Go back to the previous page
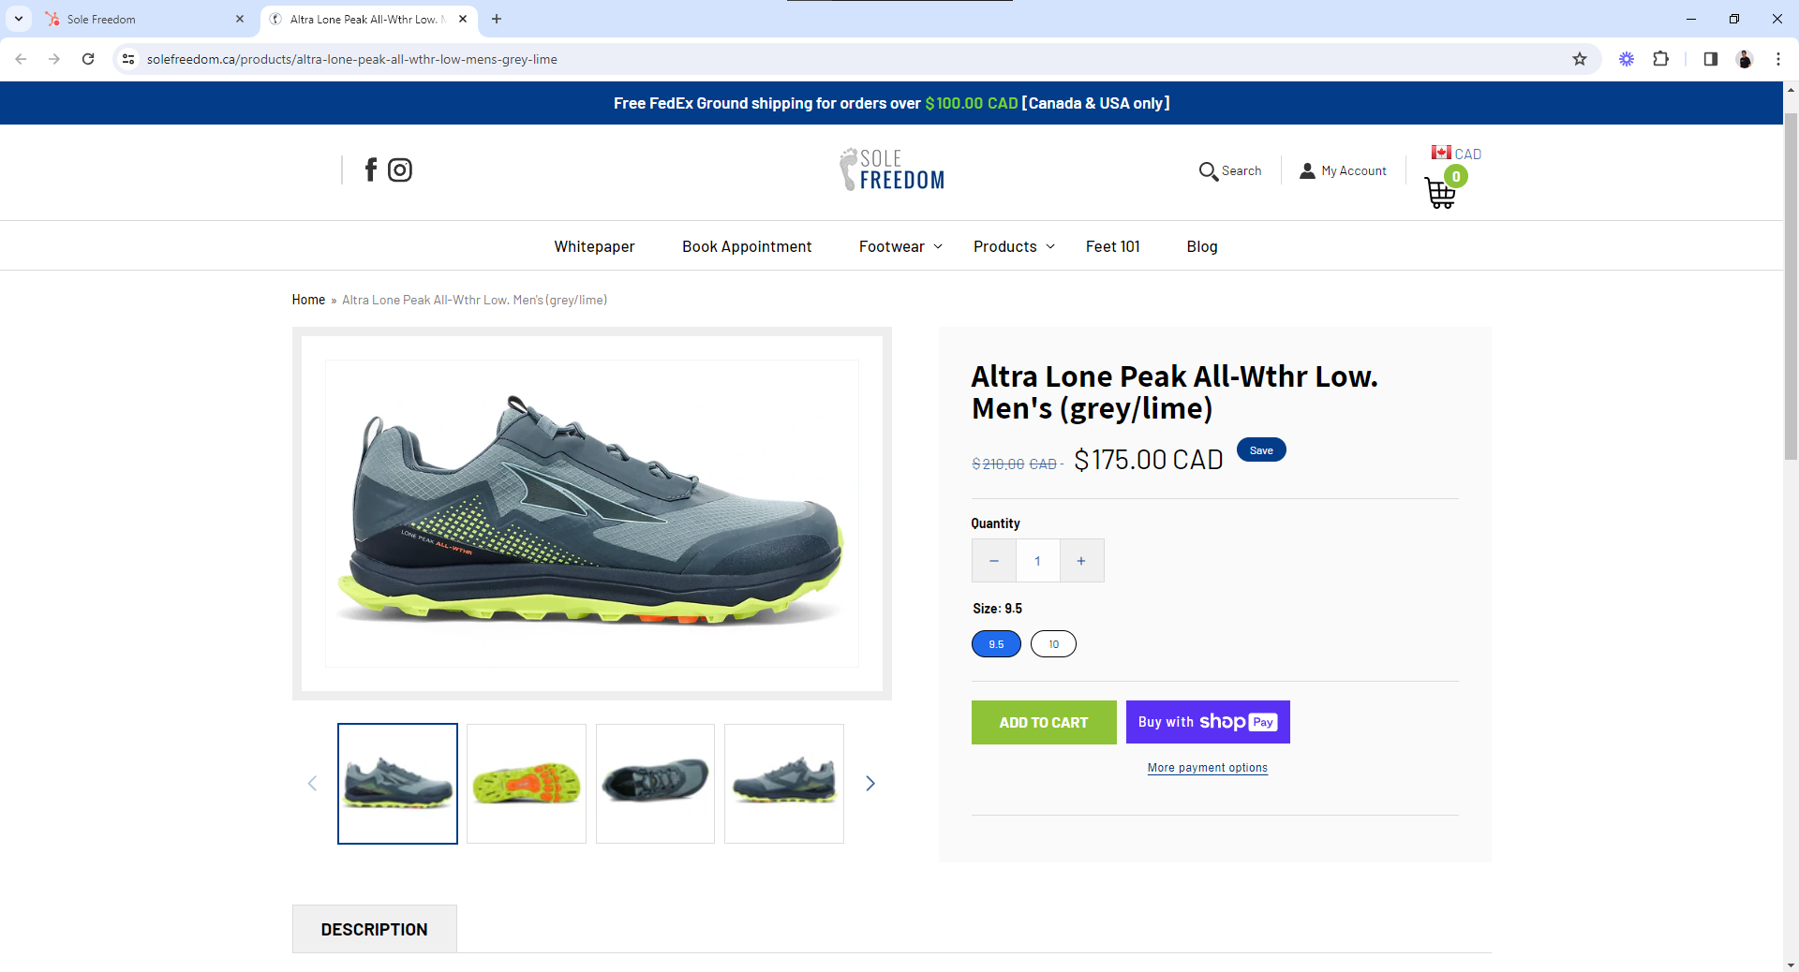Screen dimensions: 1799x972 (x=21, y=59)
